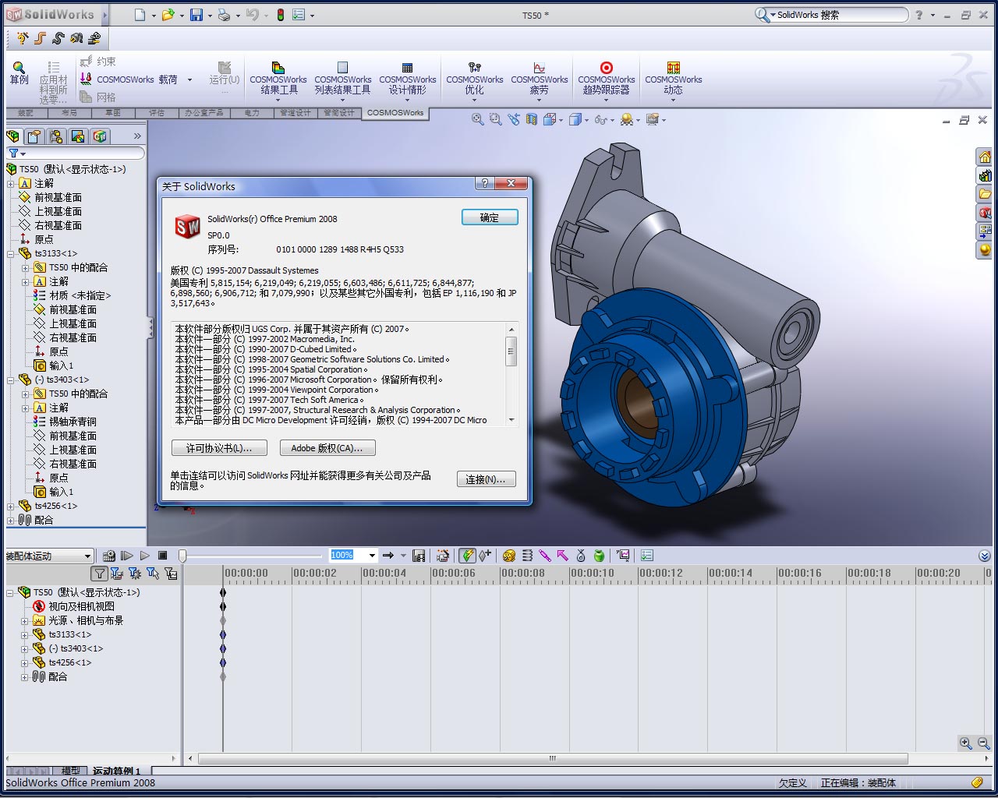Viewport: 998px width, 798px height.
Task: Toggle the Filter Driving funnel icon
Action: point(135,574)
